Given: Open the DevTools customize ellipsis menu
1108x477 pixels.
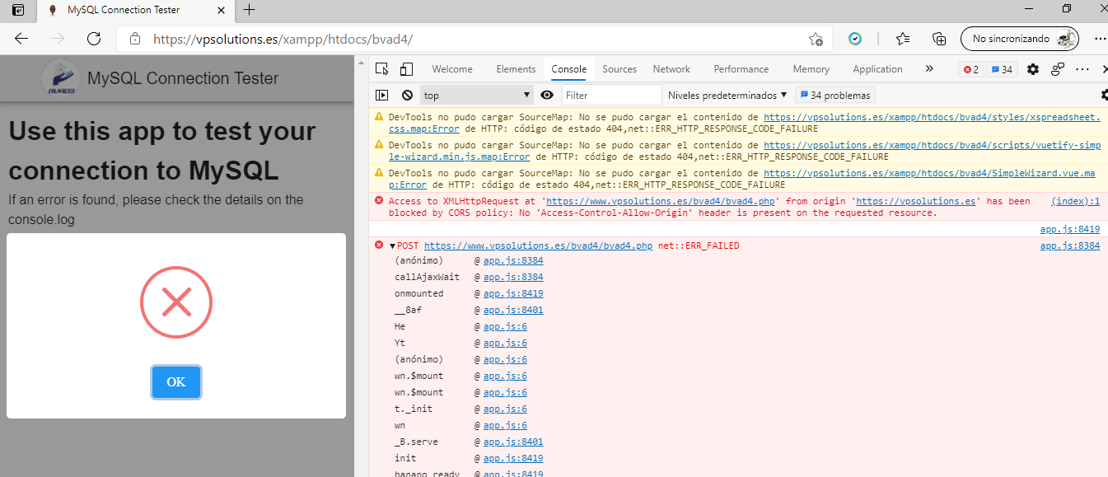Looking at the screenshot, I should 1082,69.
